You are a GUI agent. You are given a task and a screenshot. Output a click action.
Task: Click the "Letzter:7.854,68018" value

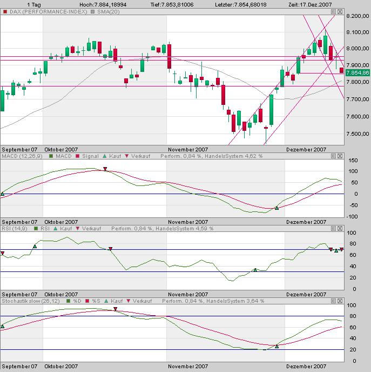coord(241,4)
